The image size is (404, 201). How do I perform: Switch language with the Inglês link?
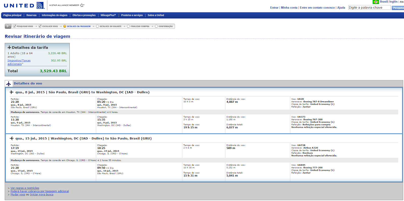coord(393,2)
